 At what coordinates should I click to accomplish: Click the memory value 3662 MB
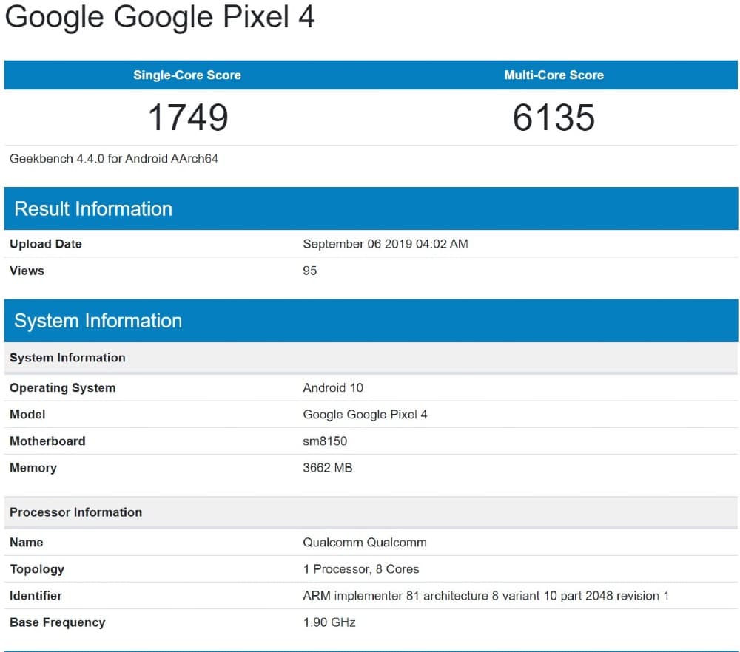(328, 468)
